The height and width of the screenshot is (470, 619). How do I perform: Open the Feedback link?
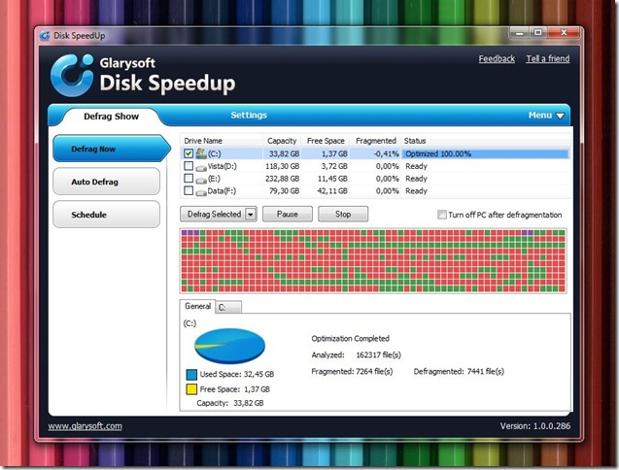click(497, 59)
